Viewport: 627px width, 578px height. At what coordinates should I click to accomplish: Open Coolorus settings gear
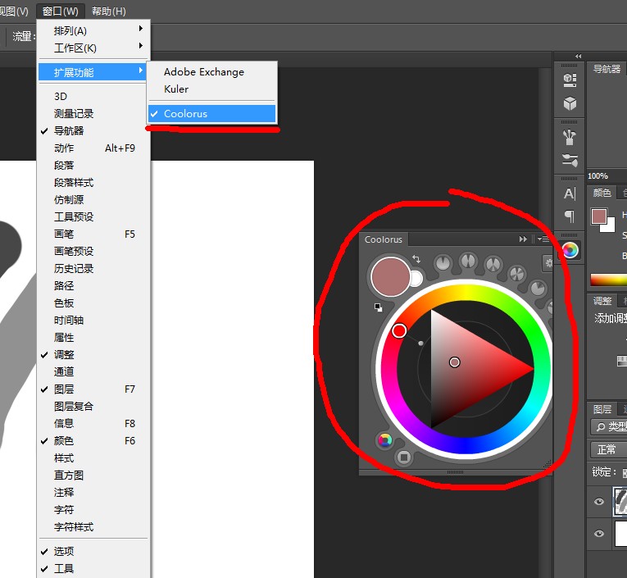coord(548,263)
